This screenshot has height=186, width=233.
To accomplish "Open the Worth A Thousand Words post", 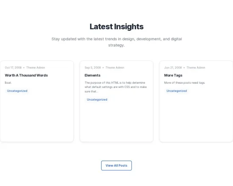I will 26,75.
